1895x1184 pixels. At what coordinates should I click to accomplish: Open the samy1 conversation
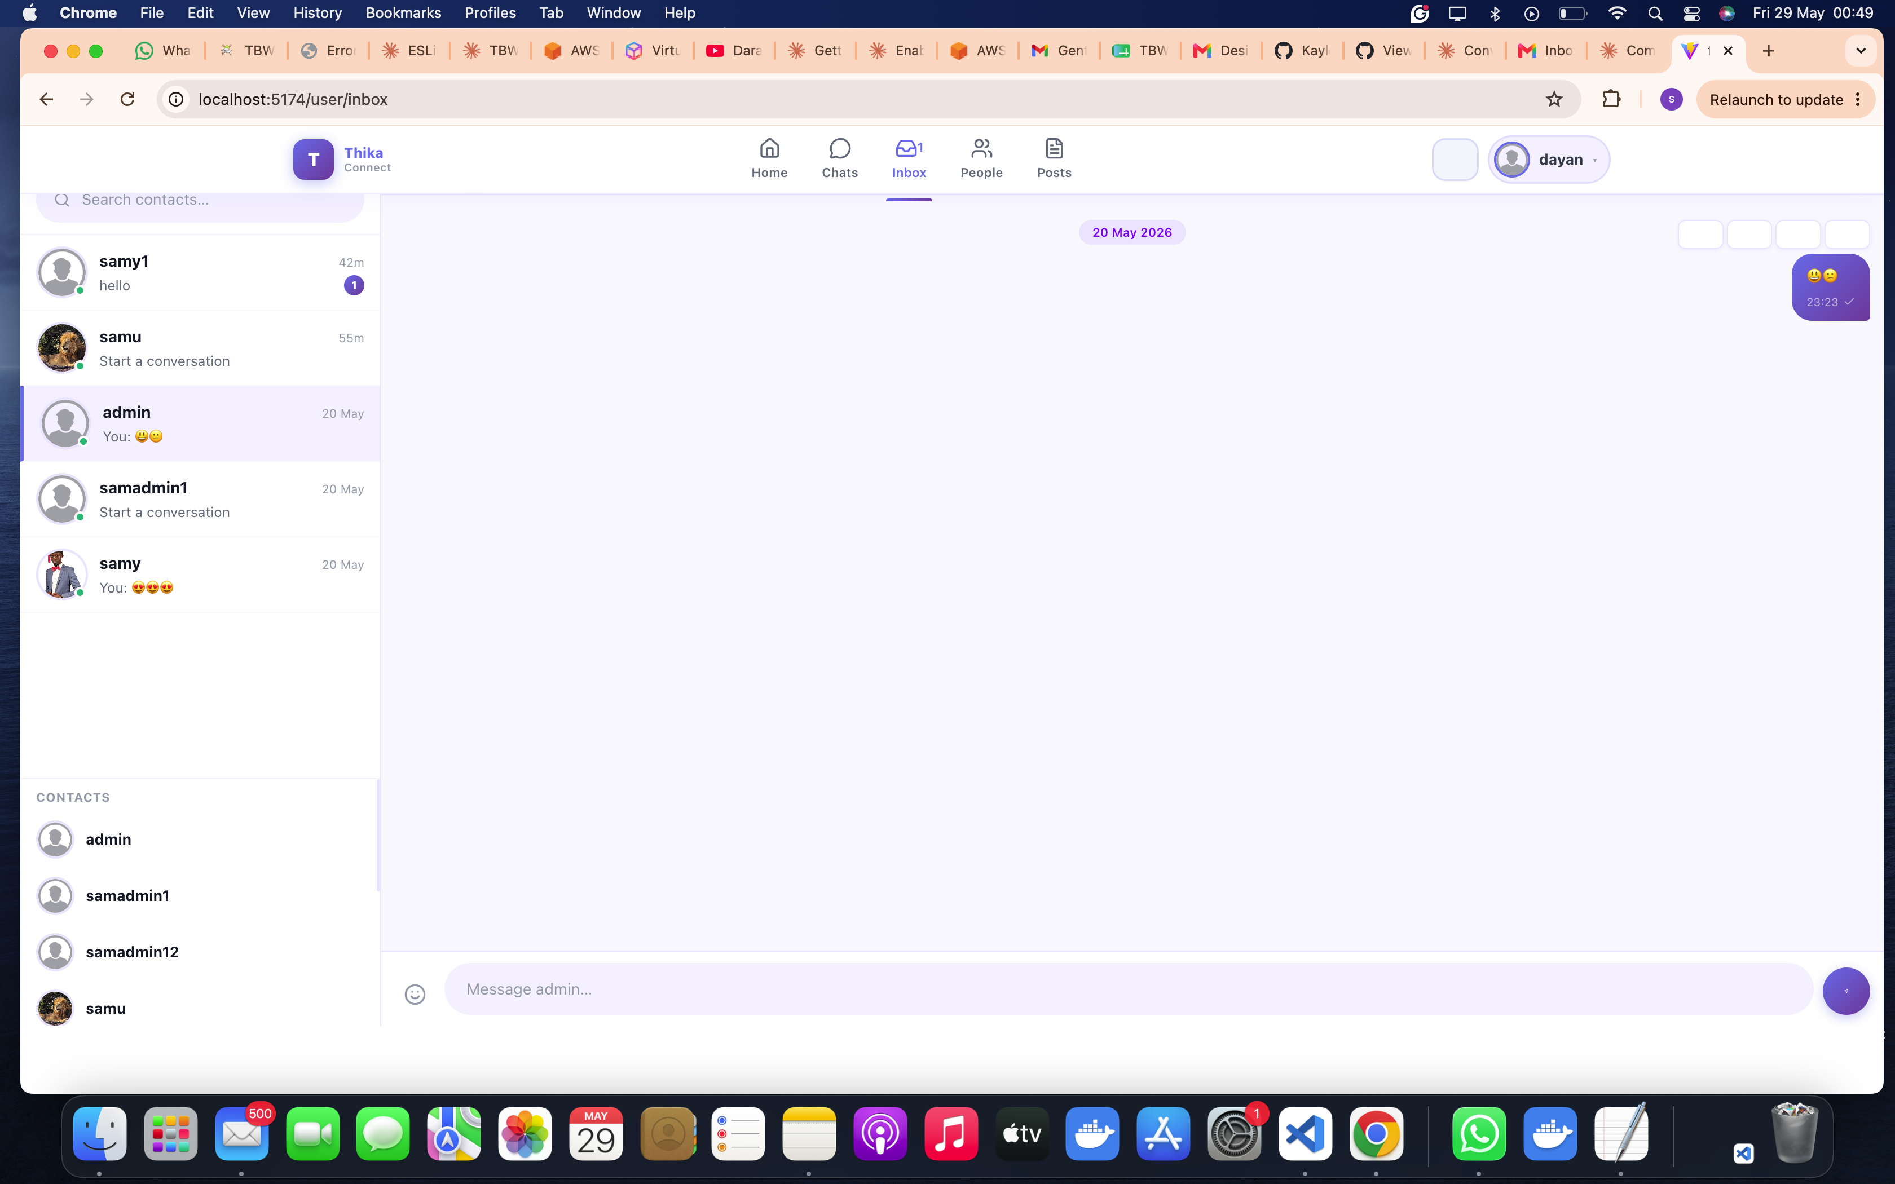[200, 273]
